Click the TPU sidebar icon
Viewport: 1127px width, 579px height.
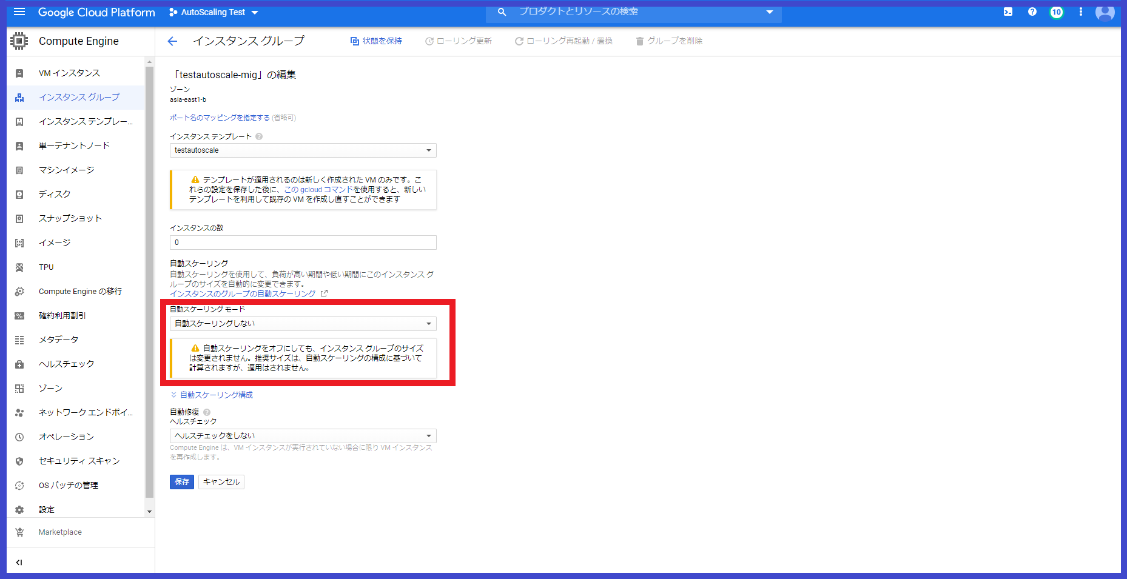click(x=19, y=267)
